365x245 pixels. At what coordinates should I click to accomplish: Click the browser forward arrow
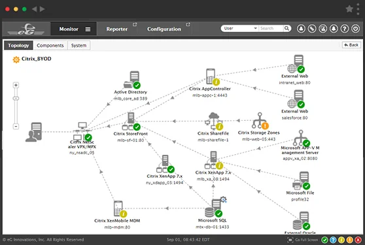[42, 9]
